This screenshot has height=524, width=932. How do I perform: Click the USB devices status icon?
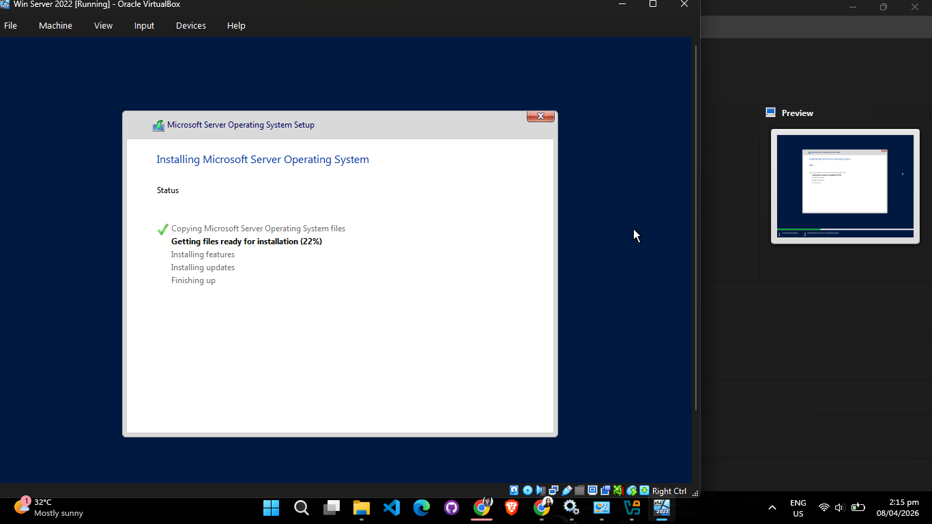click(567, 491)
